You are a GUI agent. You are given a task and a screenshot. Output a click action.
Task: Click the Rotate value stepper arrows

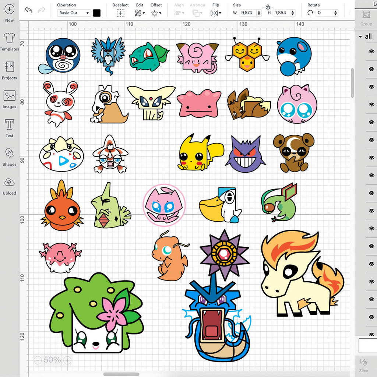pos(336,13)
